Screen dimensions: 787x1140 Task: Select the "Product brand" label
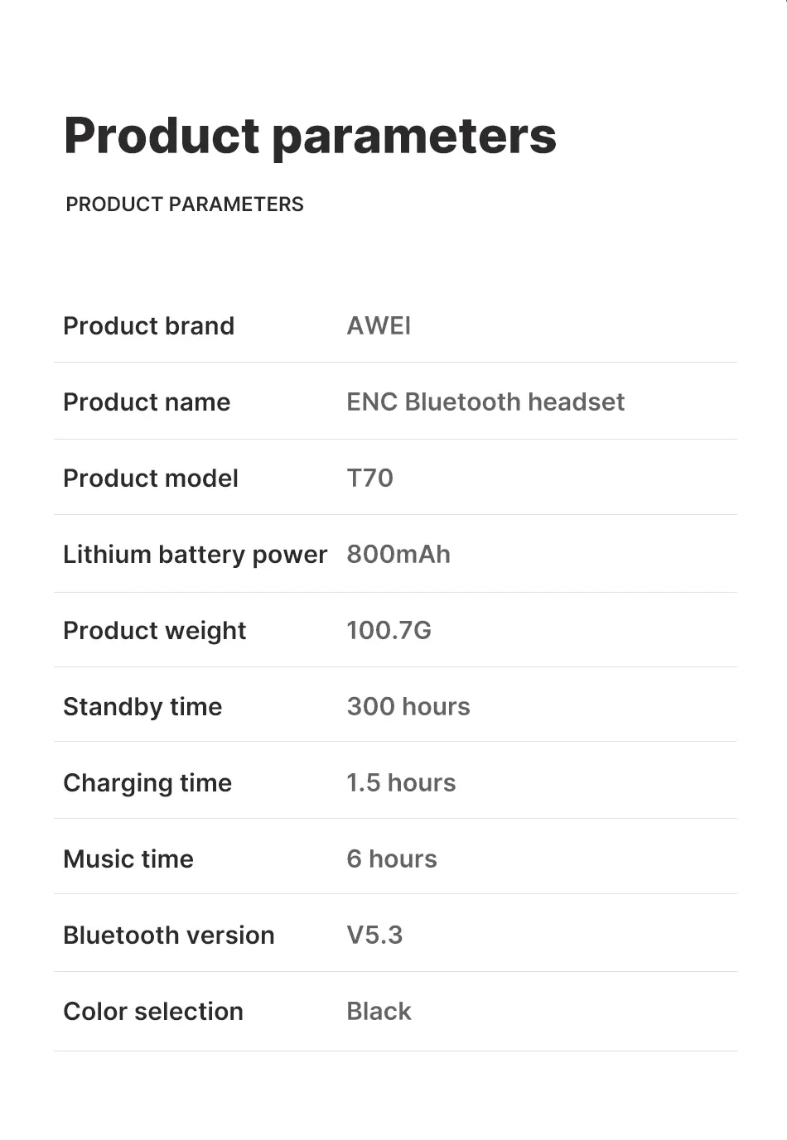(149, 326)
